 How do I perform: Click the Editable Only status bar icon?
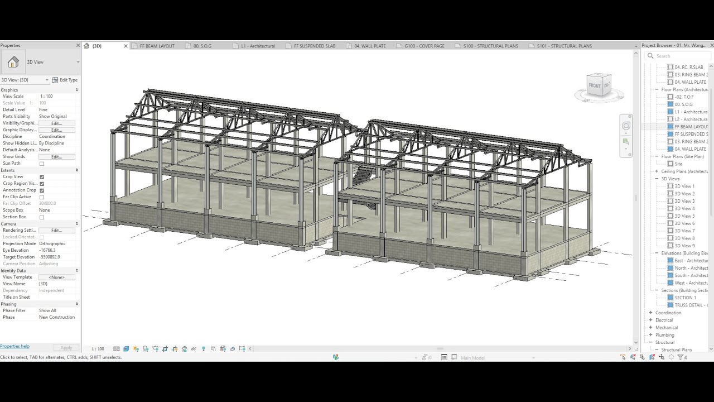(426, 357)
